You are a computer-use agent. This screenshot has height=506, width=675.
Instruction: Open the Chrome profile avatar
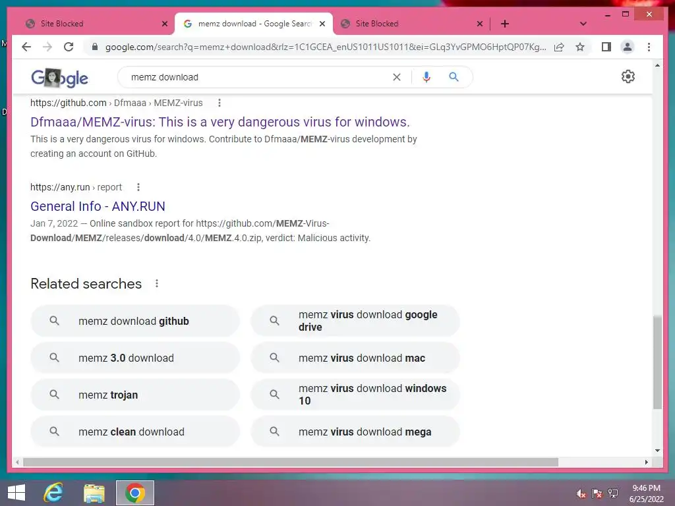click(x=628, y=47)
